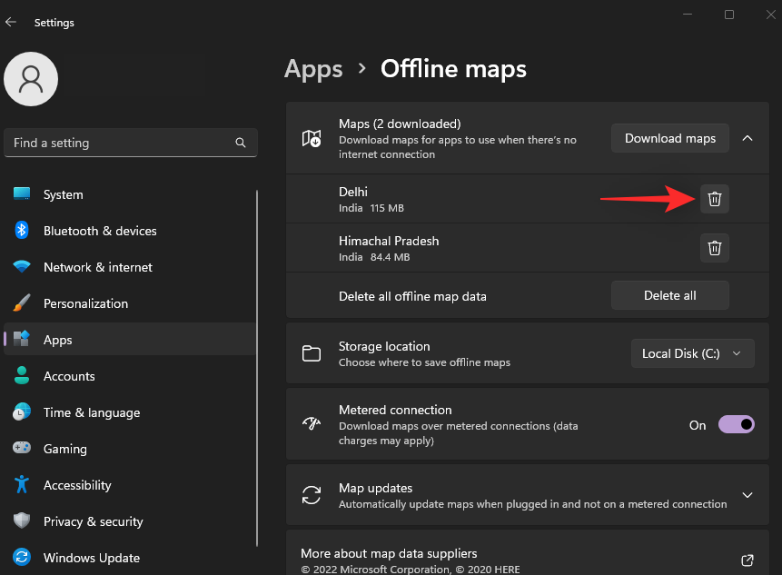Viewport: 782px width, 575px height.
Task: Collapse the Maps downloaded section
Action: click(747, 138)
